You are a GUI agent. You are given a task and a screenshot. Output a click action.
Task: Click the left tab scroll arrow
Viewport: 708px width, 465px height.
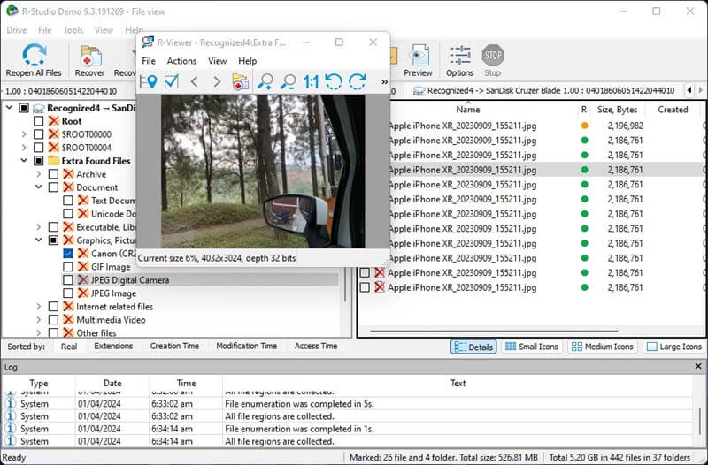click(689, 90)
